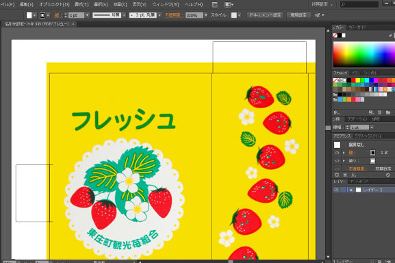Click the Bridge icon in the menu bar
395x263 pixels.
coord(215,5)
